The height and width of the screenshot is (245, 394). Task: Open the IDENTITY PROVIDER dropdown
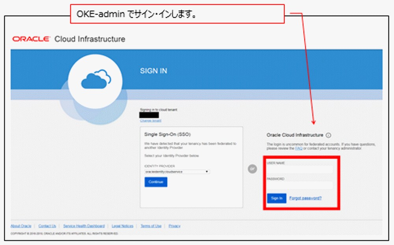tap(177, 171)
